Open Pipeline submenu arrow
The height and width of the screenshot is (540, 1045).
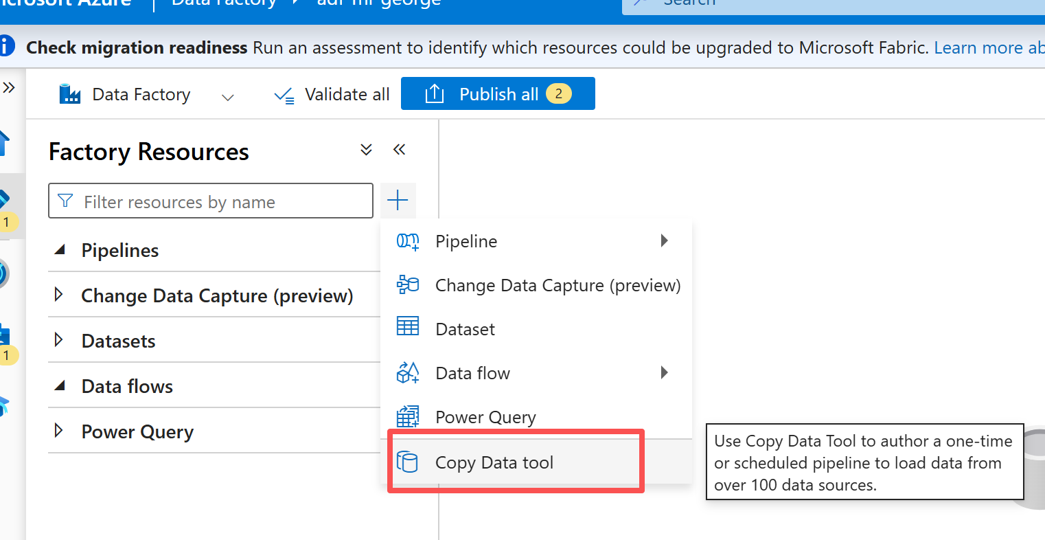(664, 240)
